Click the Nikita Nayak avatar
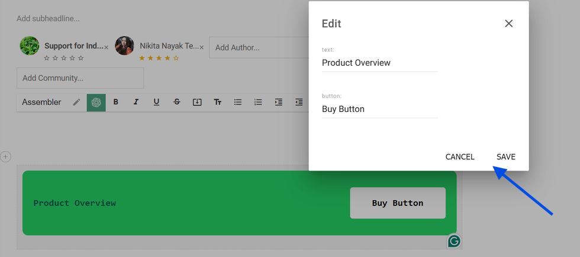Image resolution: width=580 pixels, height=257 pixels. [124, 46]
